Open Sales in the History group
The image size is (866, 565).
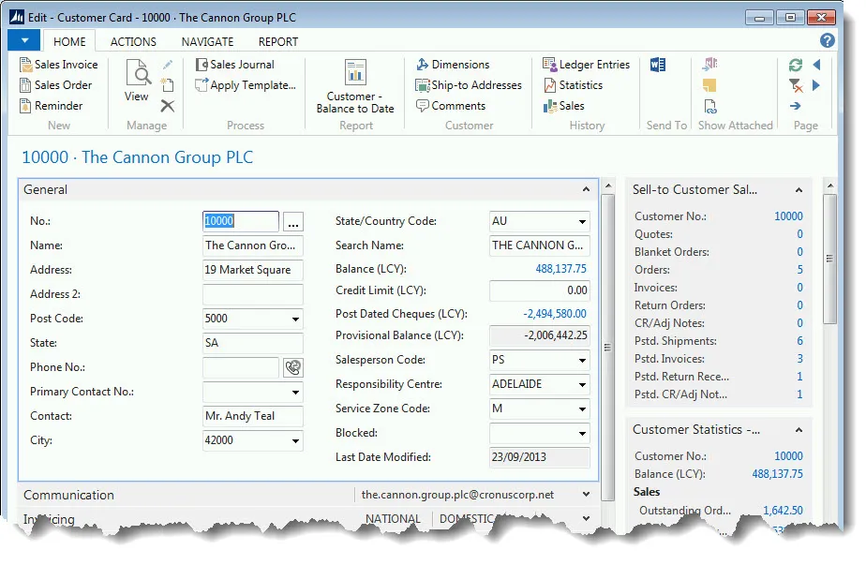[x=563, y=106]
